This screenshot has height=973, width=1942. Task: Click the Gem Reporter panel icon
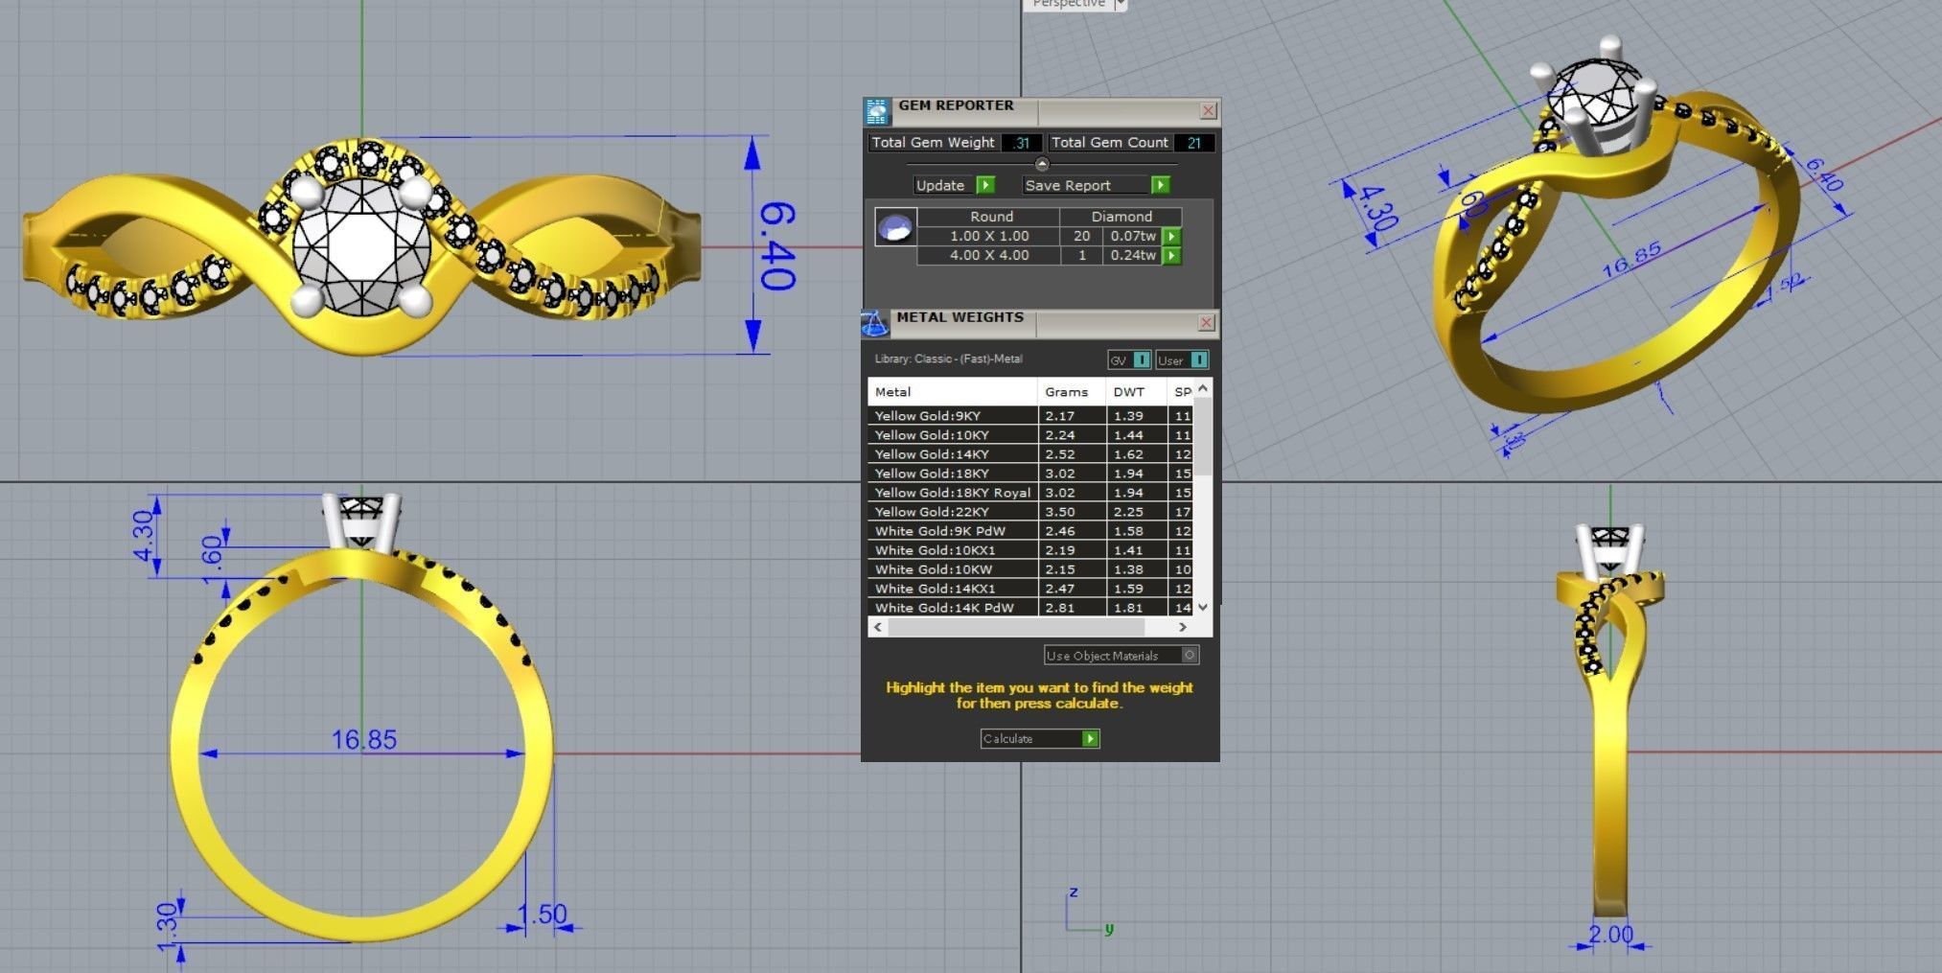click(x=877, y=111)
